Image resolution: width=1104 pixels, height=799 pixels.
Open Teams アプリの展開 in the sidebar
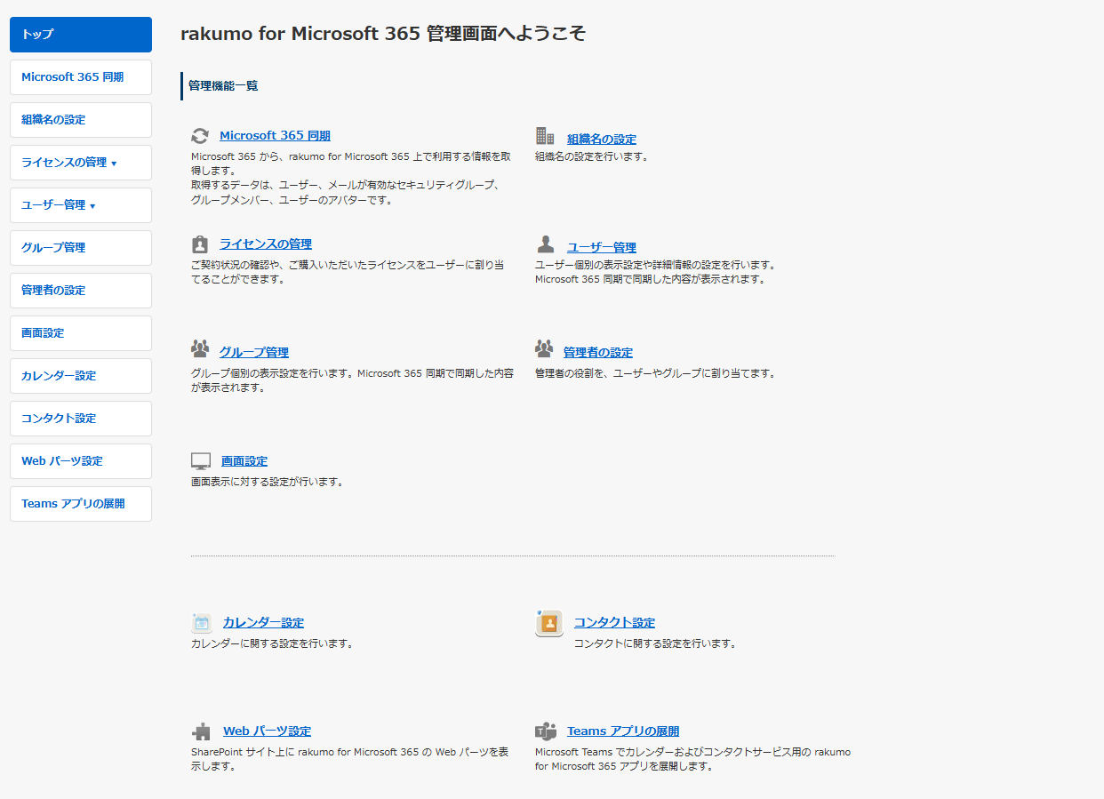pyautogui.click(x=81, y=504)
